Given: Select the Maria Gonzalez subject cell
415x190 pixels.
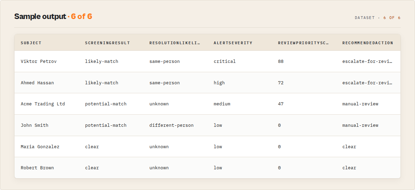Looking at the screenshot, I should (40, 147).
